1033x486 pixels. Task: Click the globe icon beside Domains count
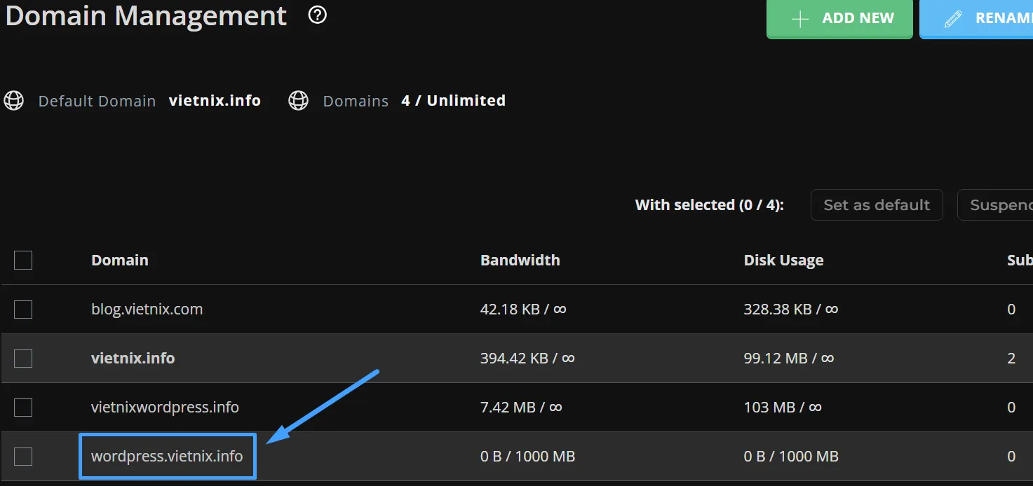299,101
